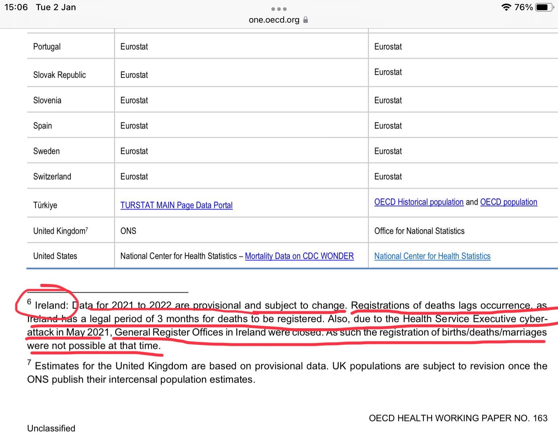Select the Türkiye country cell

click(x=71, y=203)
